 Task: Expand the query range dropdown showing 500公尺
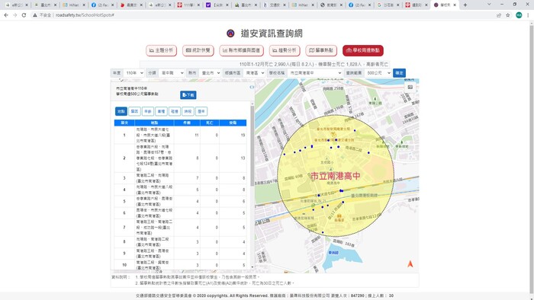pos(378,73)
